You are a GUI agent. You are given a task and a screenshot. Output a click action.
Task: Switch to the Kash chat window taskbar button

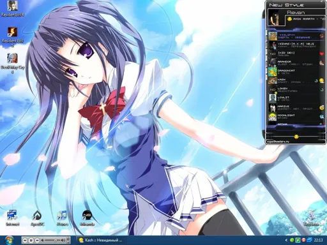tap(101, 241)
